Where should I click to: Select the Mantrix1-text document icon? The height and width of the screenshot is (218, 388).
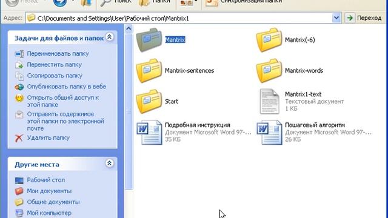[x=269, y=101]
